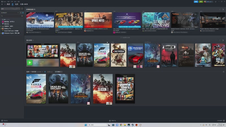Viewport: 226px width, 127px height.
Task: Open ARK Survival Ascended cover
Action: tap(203, 55)
